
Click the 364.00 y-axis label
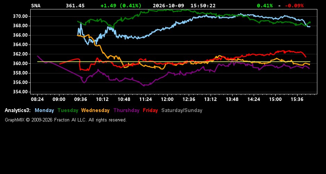tap(21, 45)
